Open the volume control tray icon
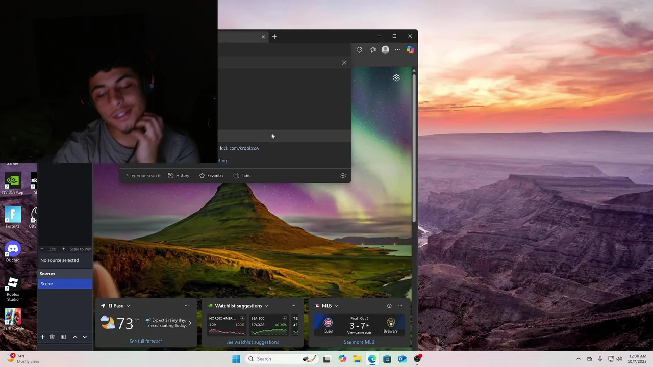This screenshot has width=653, height=367. [619, 359]
